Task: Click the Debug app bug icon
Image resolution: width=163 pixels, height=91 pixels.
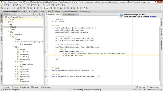Action: [55, 8]
